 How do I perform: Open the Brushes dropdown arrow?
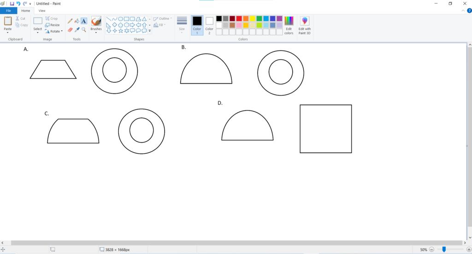96,33
